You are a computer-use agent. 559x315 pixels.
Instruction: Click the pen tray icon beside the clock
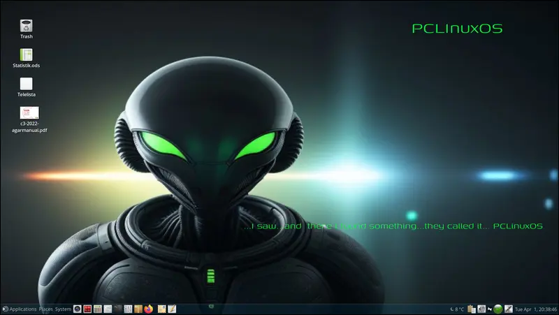point(509,309)
